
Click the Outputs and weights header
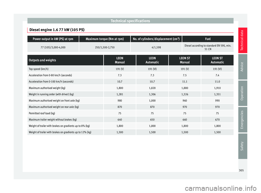(x=65, y=60)
